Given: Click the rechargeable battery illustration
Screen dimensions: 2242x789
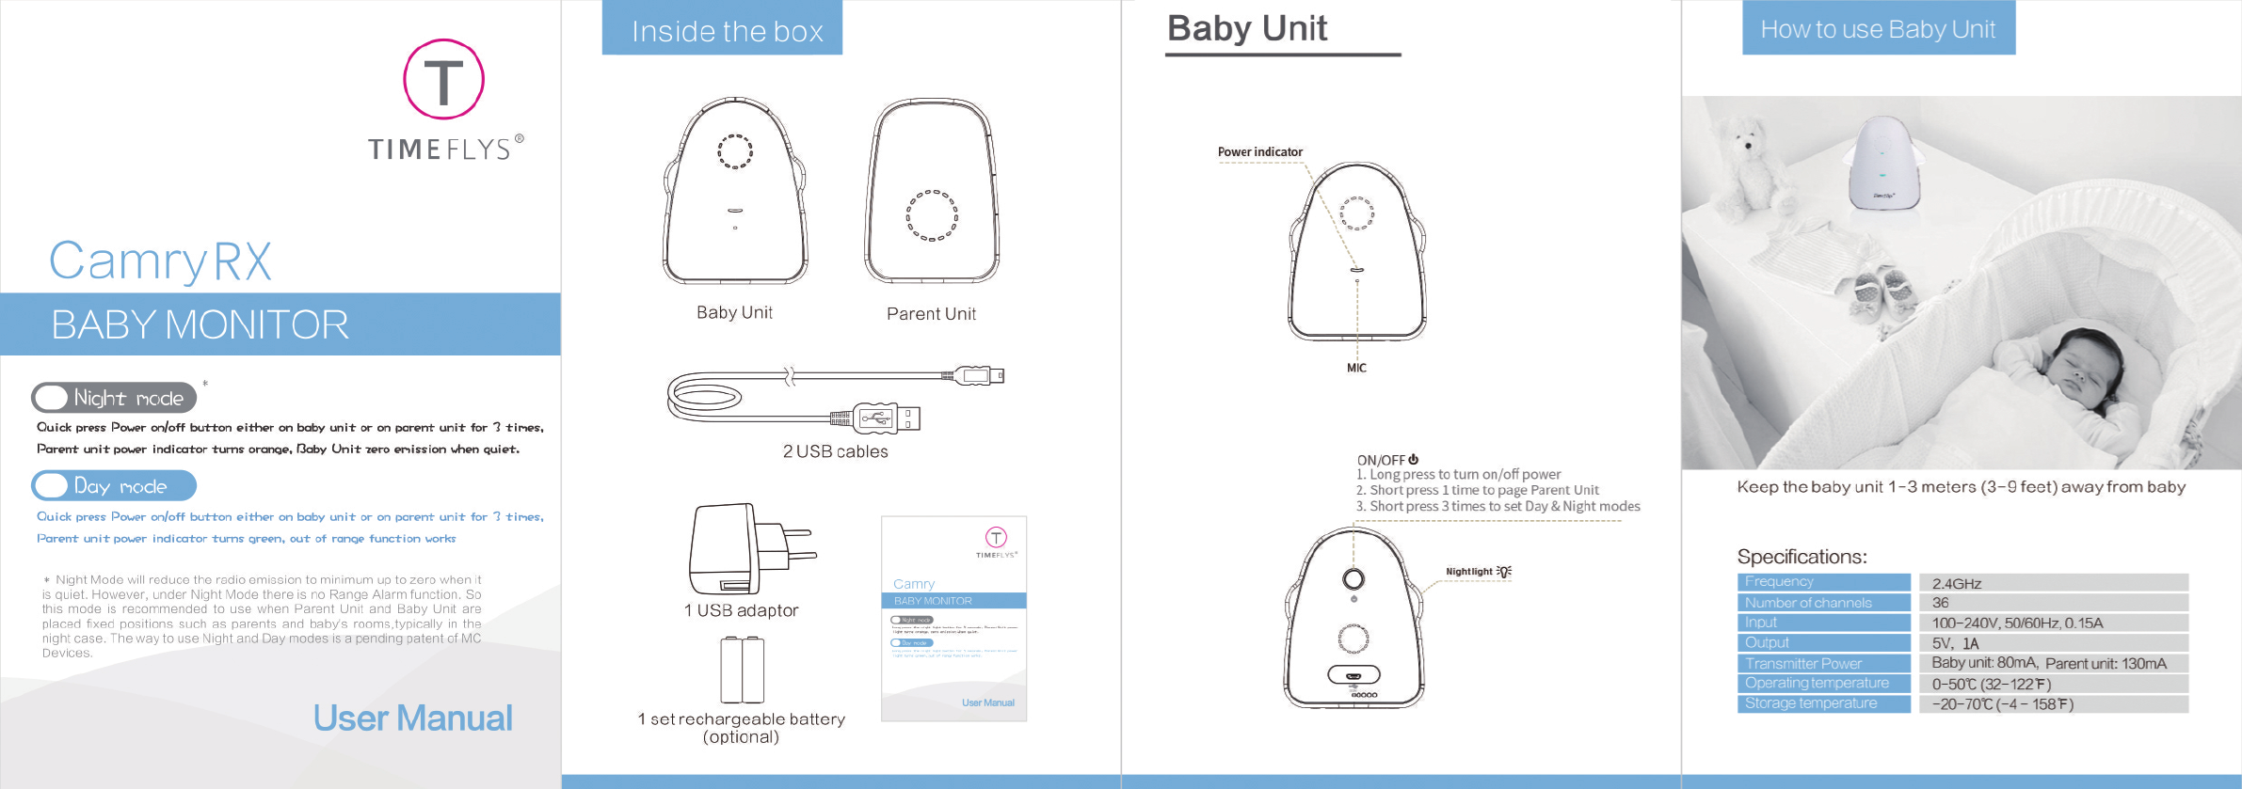Looking at the screenshot, I should (742, 670).
